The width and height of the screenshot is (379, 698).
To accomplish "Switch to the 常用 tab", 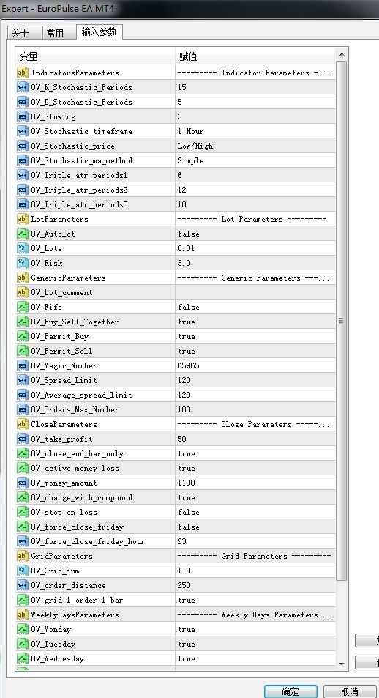I will tap(59, 33).
